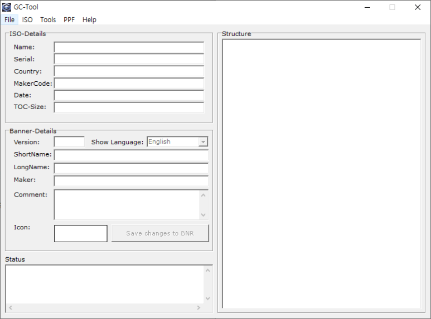Click the Name input field

(129, 47)
